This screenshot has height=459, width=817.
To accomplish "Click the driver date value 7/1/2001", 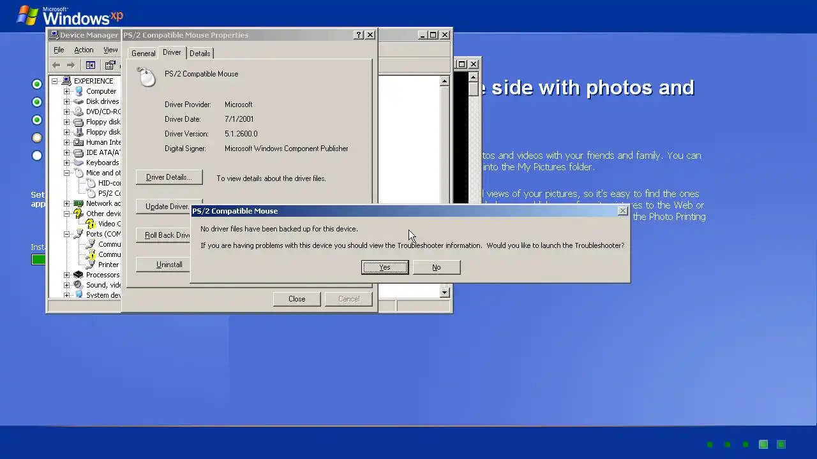I will point(239,119).
